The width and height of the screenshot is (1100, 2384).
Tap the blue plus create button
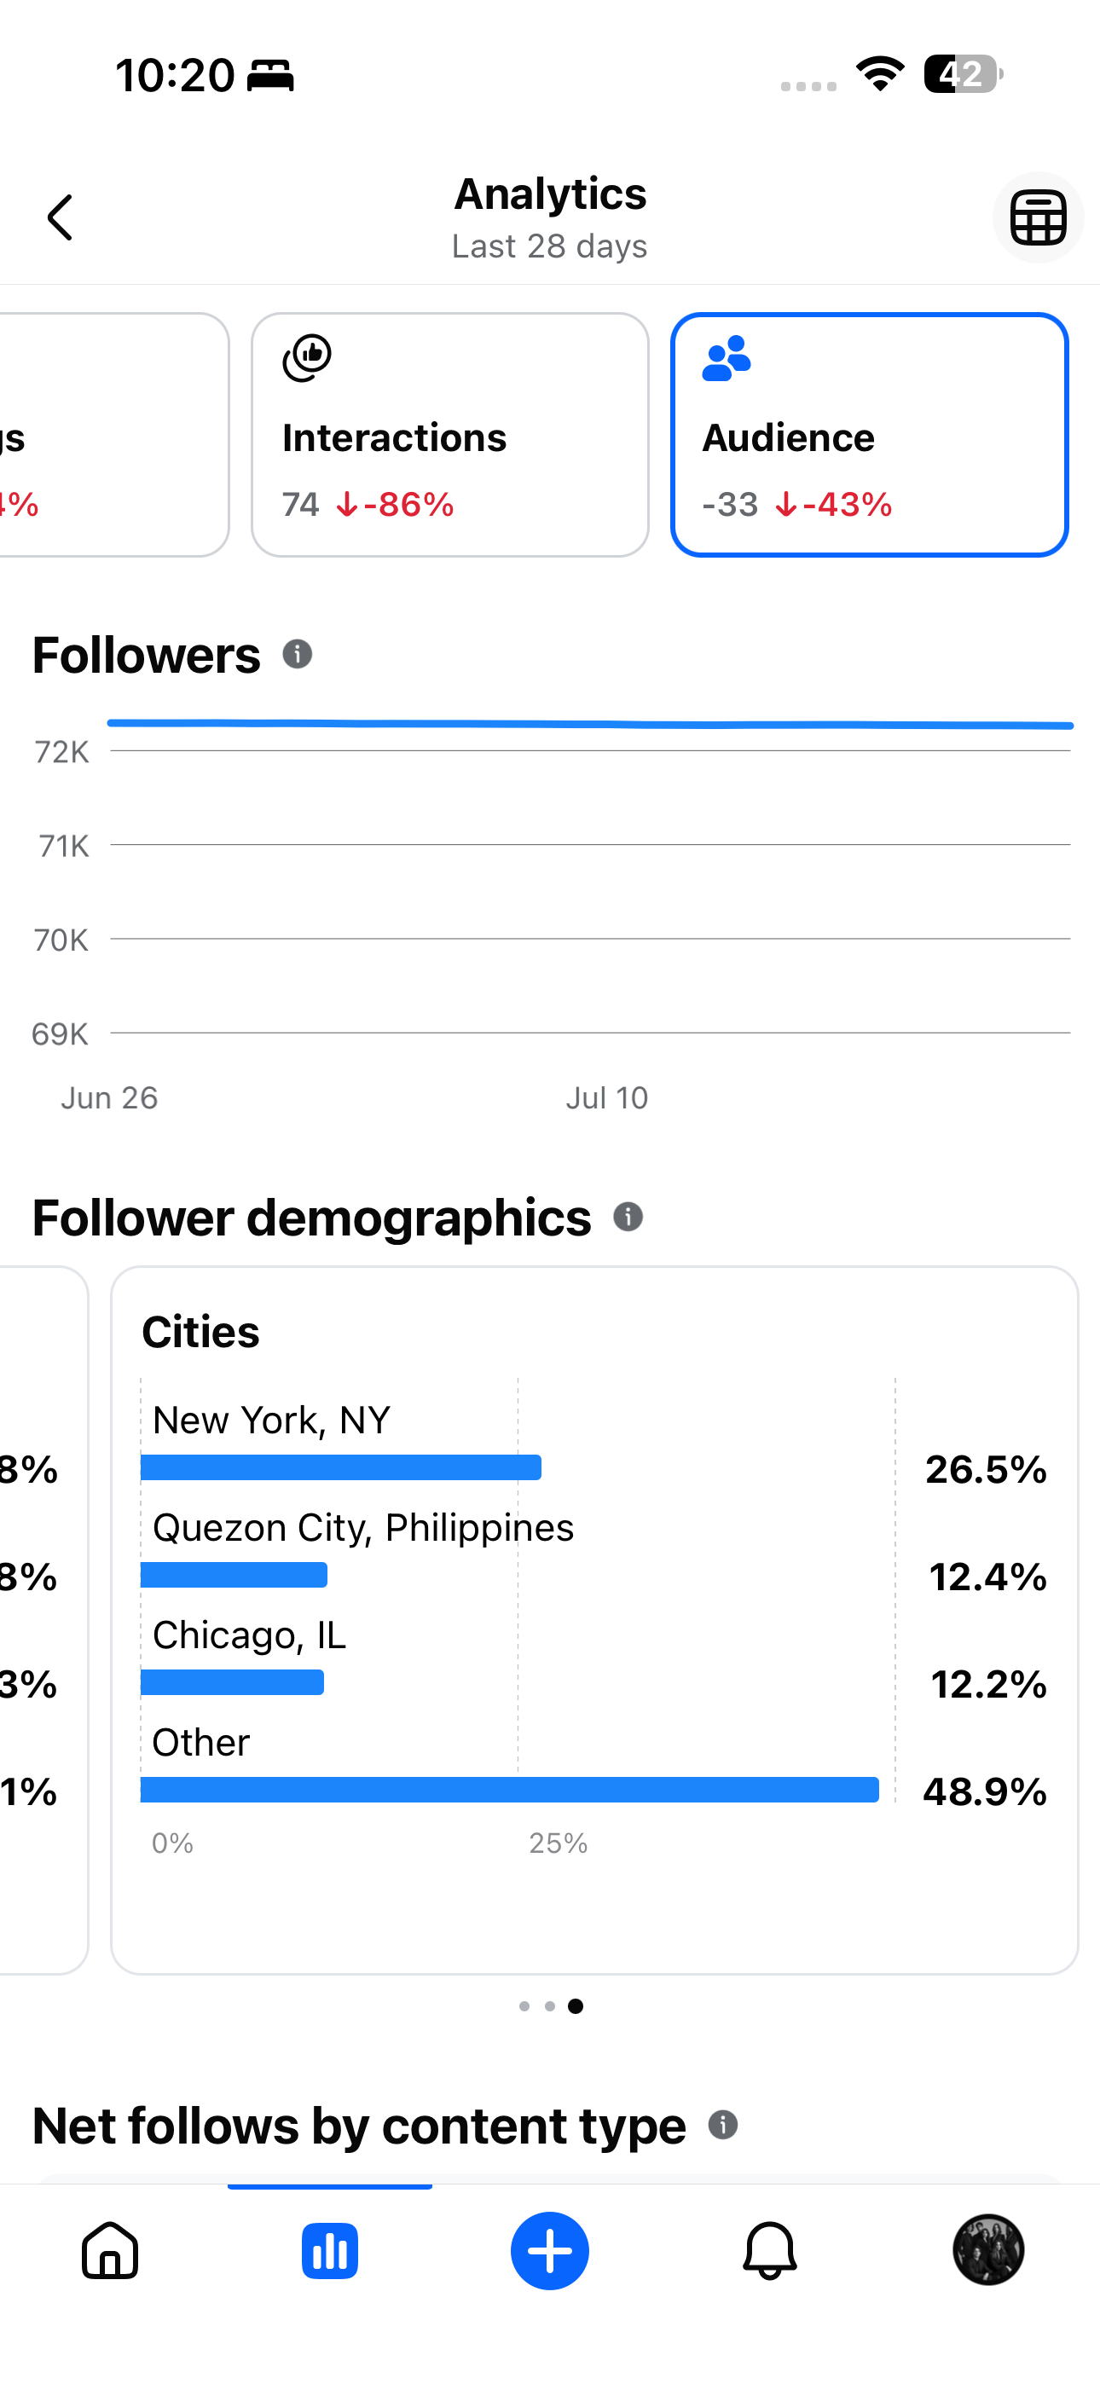pos(550,2250)
